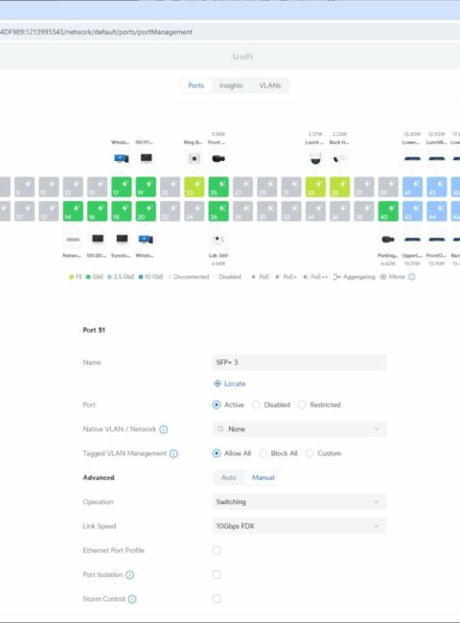Screen dimensions: 460x623
Task: Select yellow-green port 35
Action: click(339, 187)
